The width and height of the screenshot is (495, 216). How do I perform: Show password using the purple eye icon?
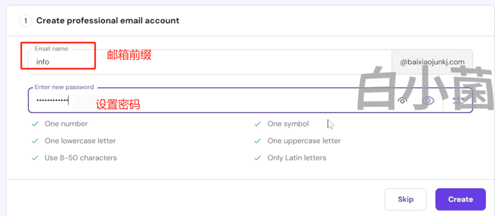click(x=428, y=101)
